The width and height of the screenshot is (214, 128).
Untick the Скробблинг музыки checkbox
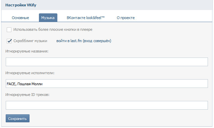pyautogui.click(x=9, y=41)
